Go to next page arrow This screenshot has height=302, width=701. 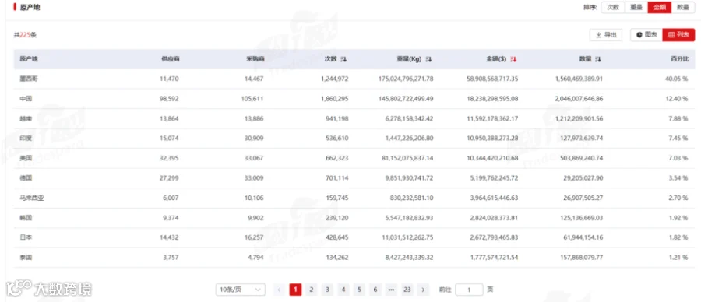click(423, 290)
